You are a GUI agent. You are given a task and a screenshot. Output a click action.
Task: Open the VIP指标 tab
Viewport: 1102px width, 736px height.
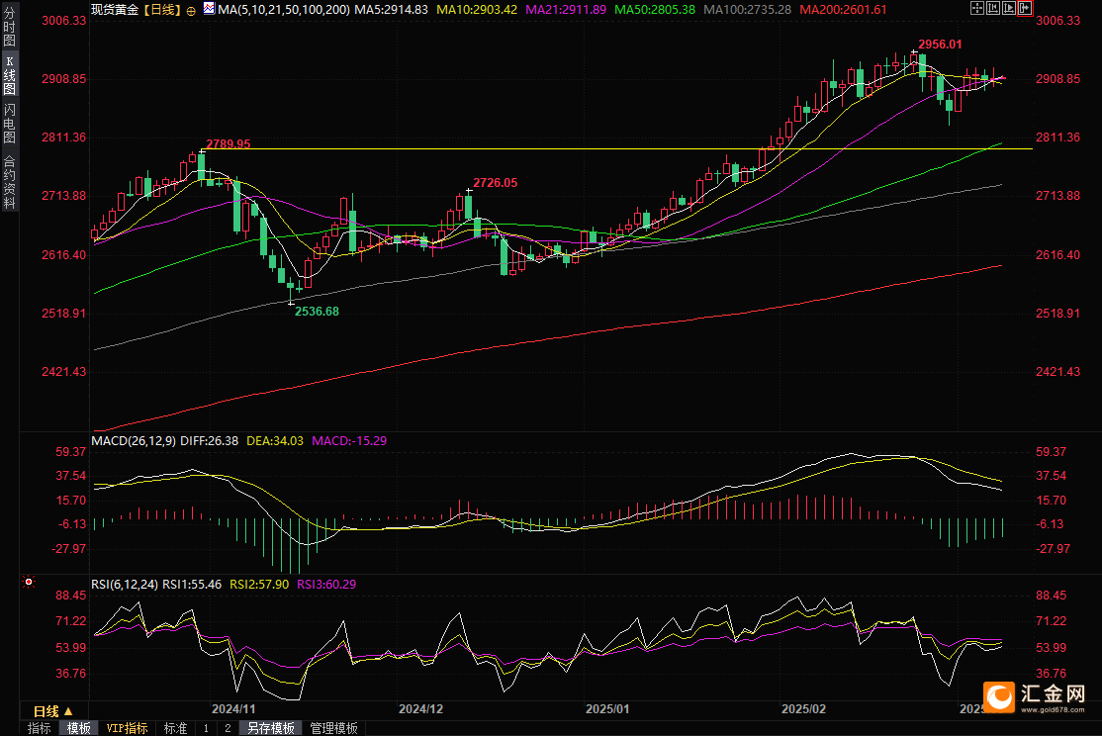pyautogui.click(x=128, y=728)
